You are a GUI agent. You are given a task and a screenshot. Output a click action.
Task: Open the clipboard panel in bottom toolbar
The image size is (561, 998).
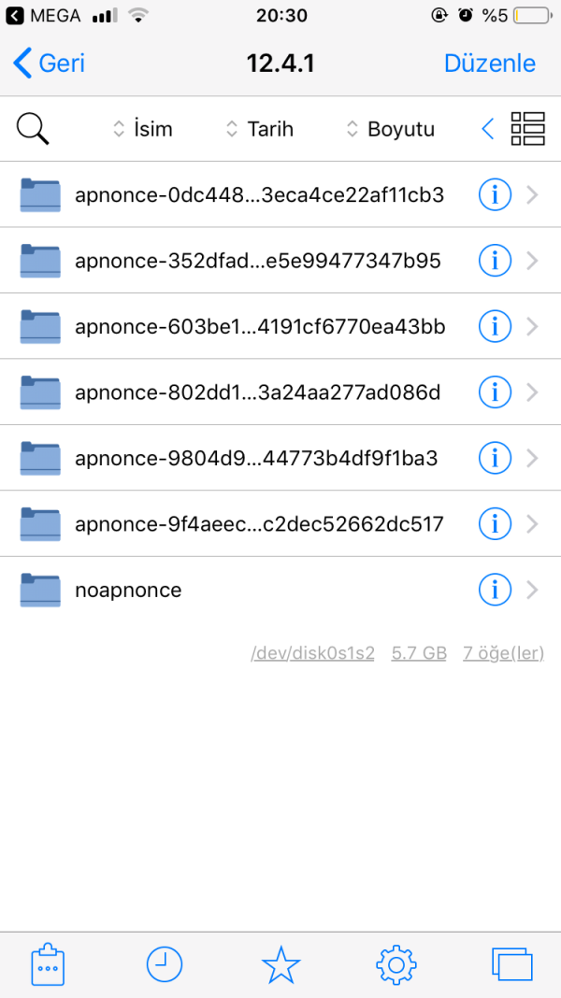pos(48,964)
